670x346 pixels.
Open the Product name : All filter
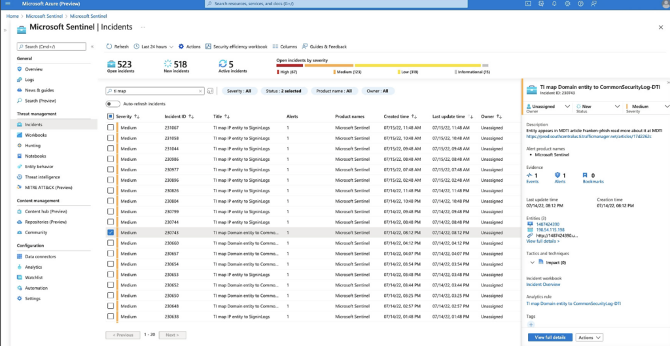coord(334,91)
